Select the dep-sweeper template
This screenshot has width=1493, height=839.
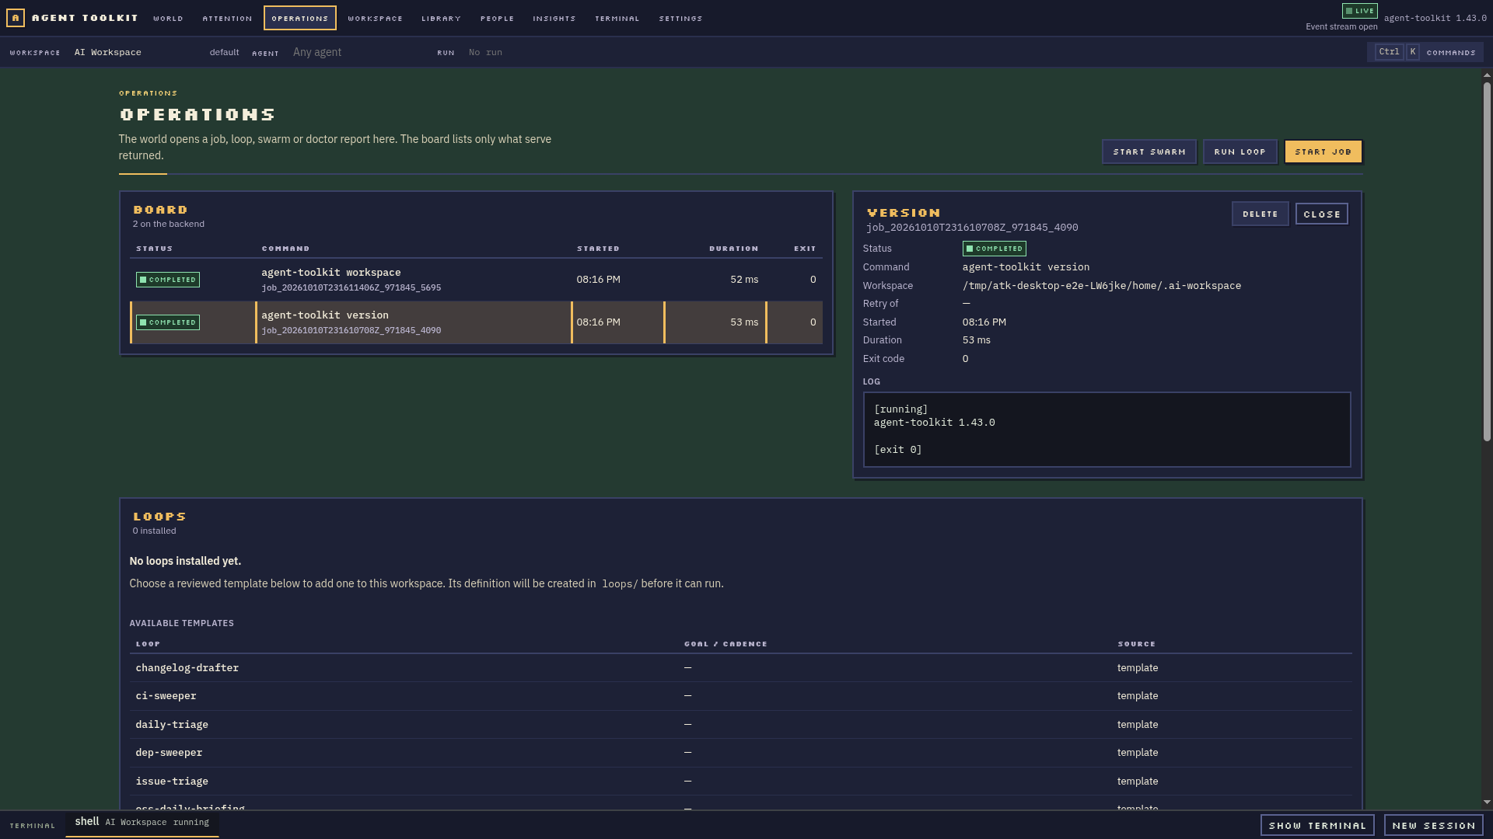point(740,753)
